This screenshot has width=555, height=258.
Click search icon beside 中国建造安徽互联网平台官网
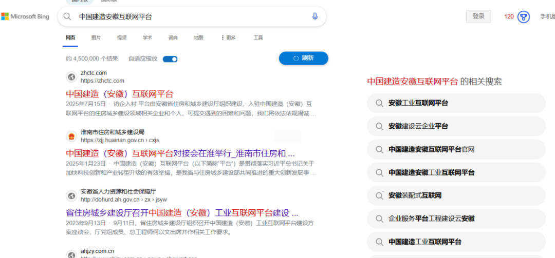[379, 149]
